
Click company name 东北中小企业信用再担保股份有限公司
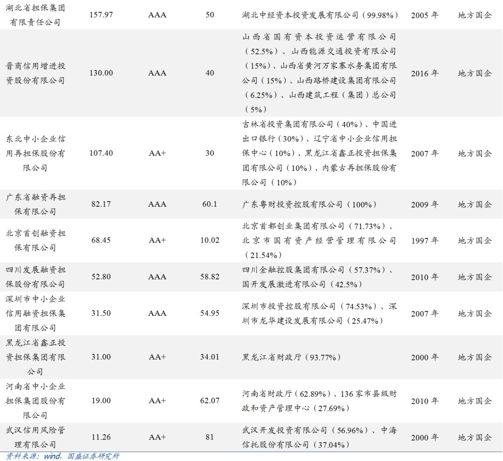(x=35, y=153)
